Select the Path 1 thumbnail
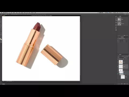The image size is (129, 97). point(119,19)
